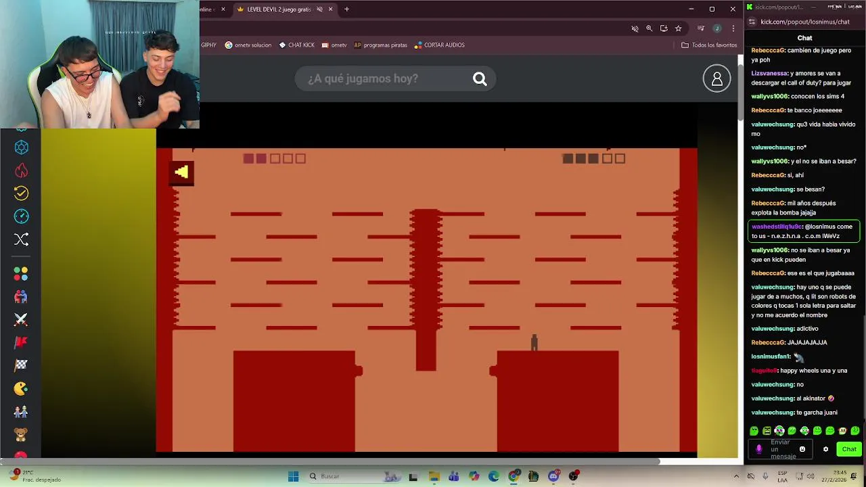Open the four colored dots category icon
The width and height of the screenshot is (866, 487).
[21, 273]
